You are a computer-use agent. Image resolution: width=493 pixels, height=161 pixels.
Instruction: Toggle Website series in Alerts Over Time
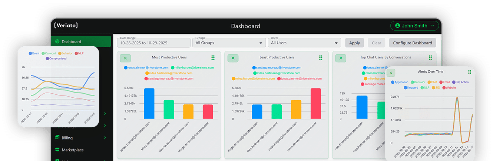click(x=449, y=88)
